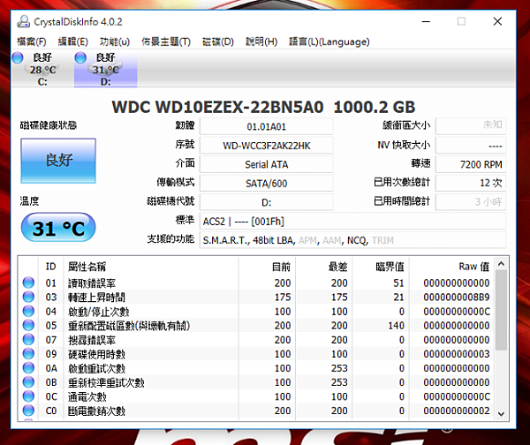The image size is (530, 445).
Task: Open the 功能(u) menu
Action: pos(115,41)
